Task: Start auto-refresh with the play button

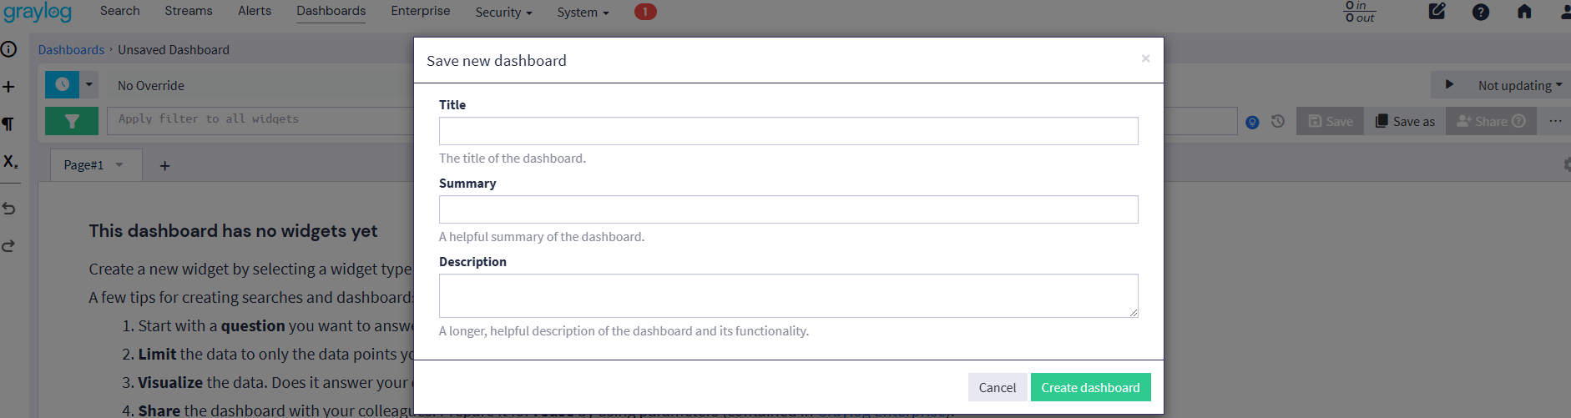Action: (1449, 84)
